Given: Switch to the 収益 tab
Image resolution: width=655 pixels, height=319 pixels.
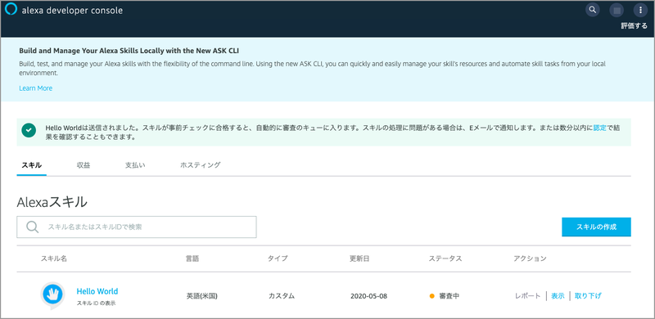Looking at the screenshot, I should click(x=84, y=165).
